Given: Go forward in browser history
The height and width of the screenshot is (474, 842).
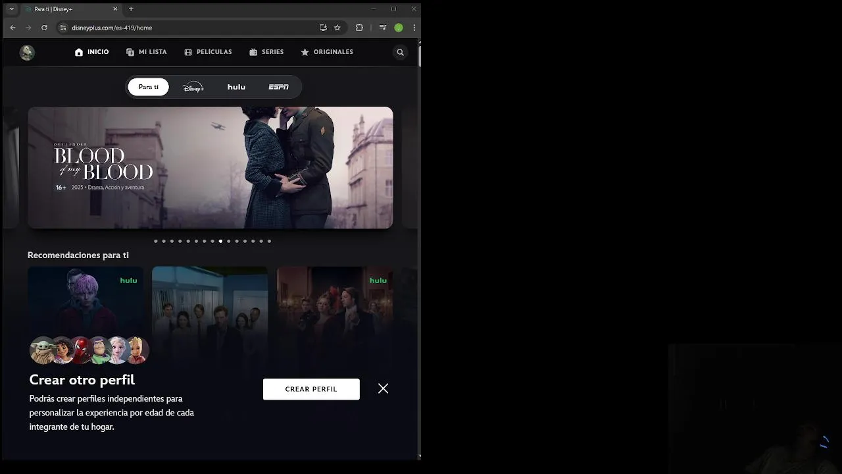Looking at the screenshot, I should coord(28,28).
